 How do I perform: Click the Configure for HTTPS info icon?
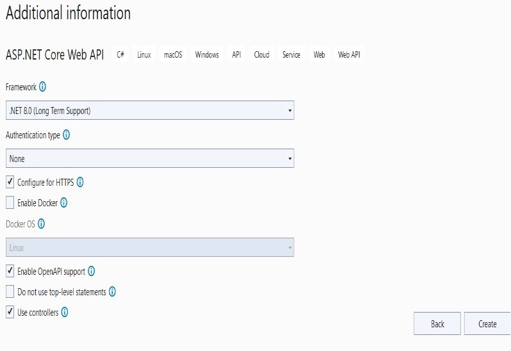(x=80, y=182)
